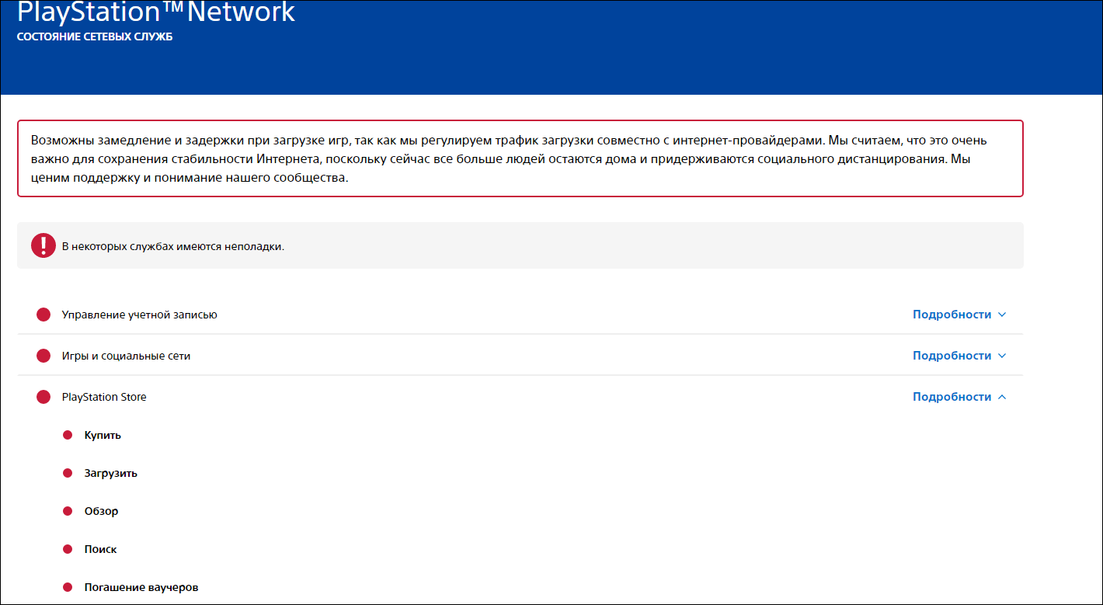
Task: Click the Загрузить service item
Action: point(111,473)
